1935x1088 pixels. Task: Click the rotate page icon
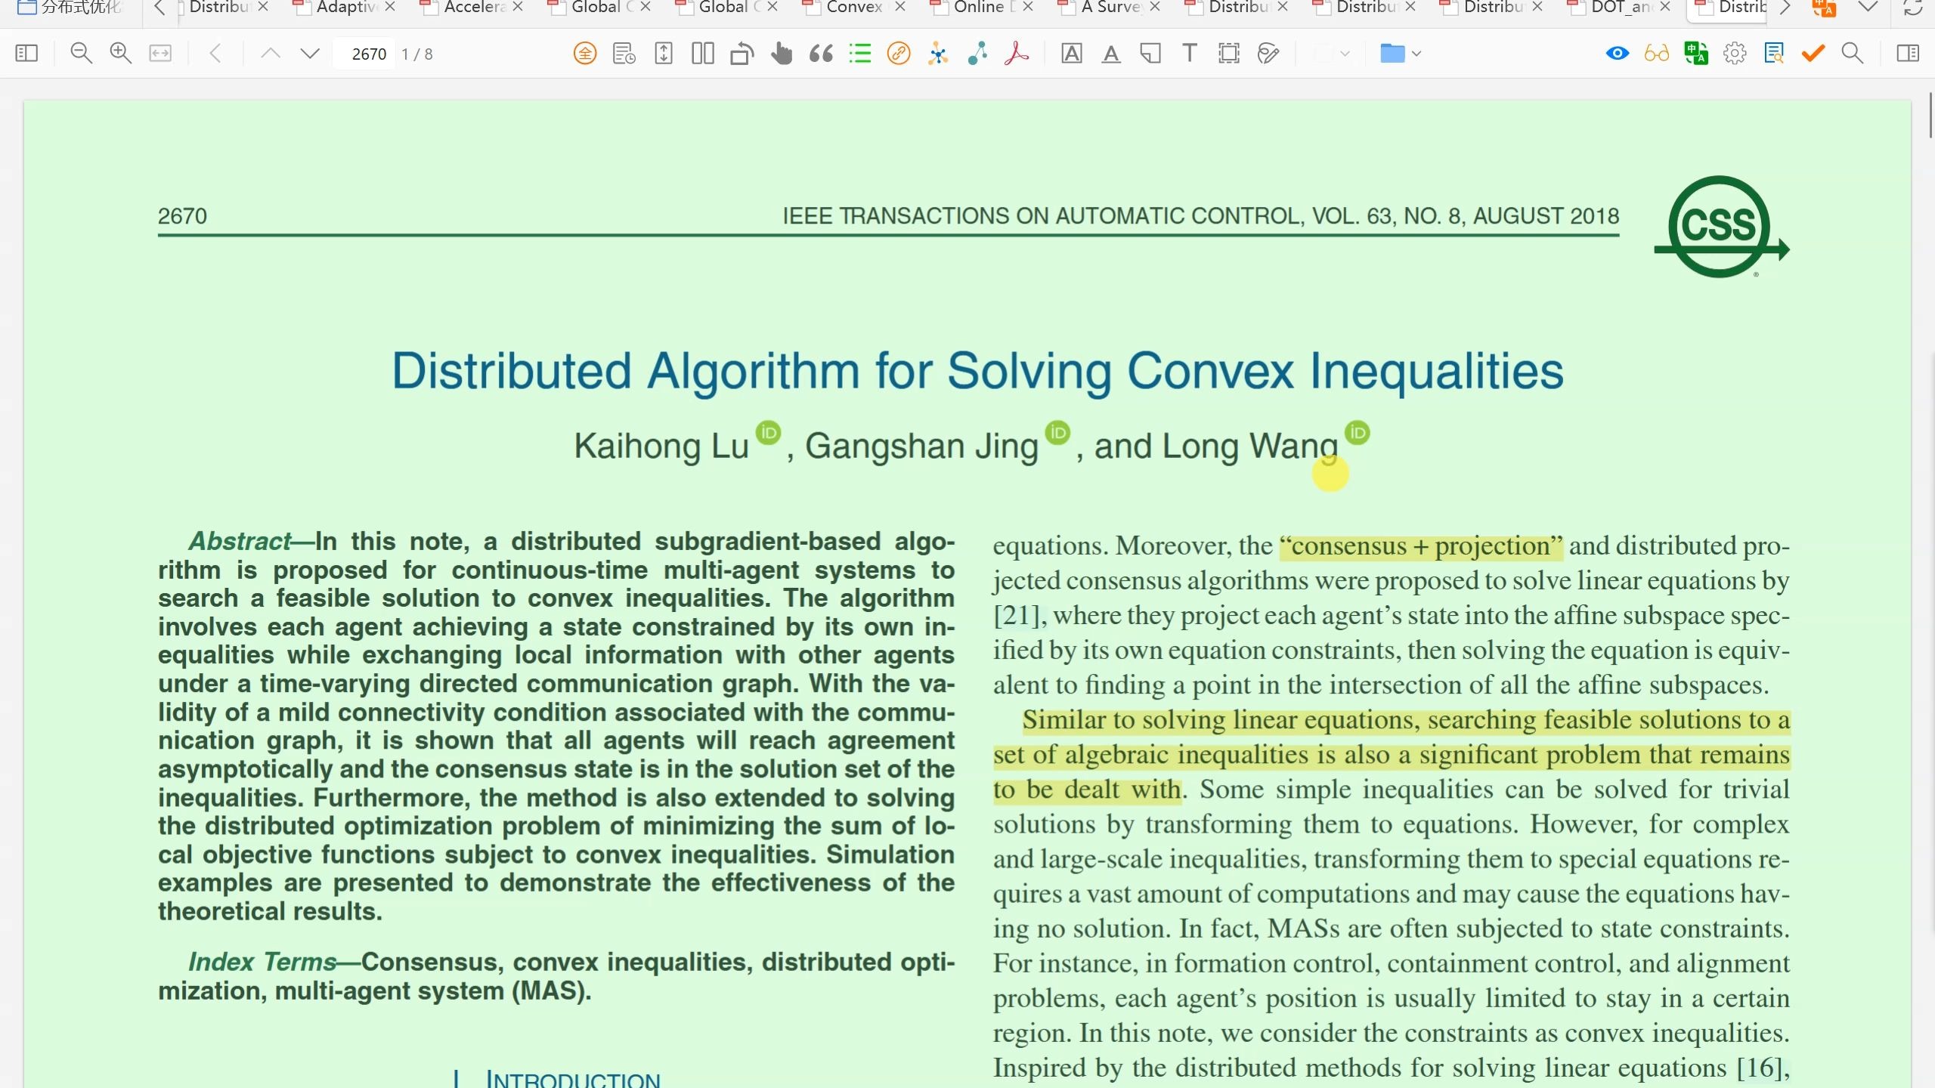click(741, 54)
